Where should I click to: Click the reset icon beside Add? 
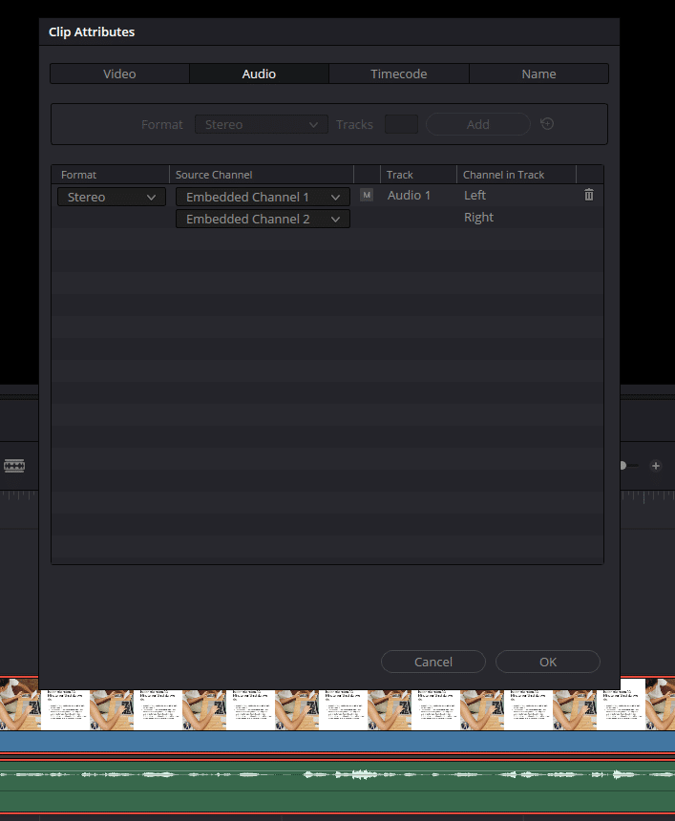pyautogui.click(x=547, y=123)
